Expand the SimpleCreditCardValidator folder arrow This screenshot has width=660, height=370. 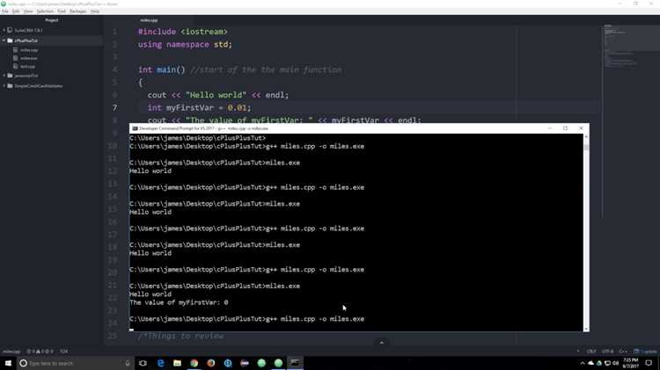coord(4,86)
